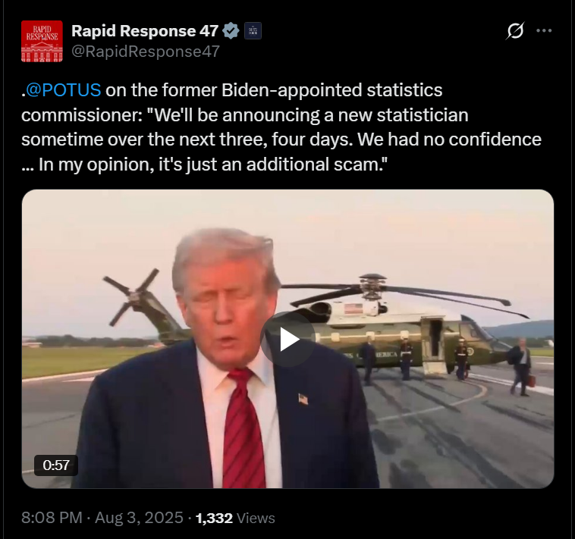Open the Grok explain-post icon
575x539 pixels.
[x=515, y=31]
